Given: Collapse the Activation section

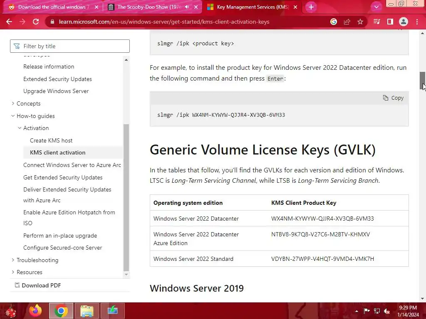Looking at the screenshot, I should coord(33,128).
